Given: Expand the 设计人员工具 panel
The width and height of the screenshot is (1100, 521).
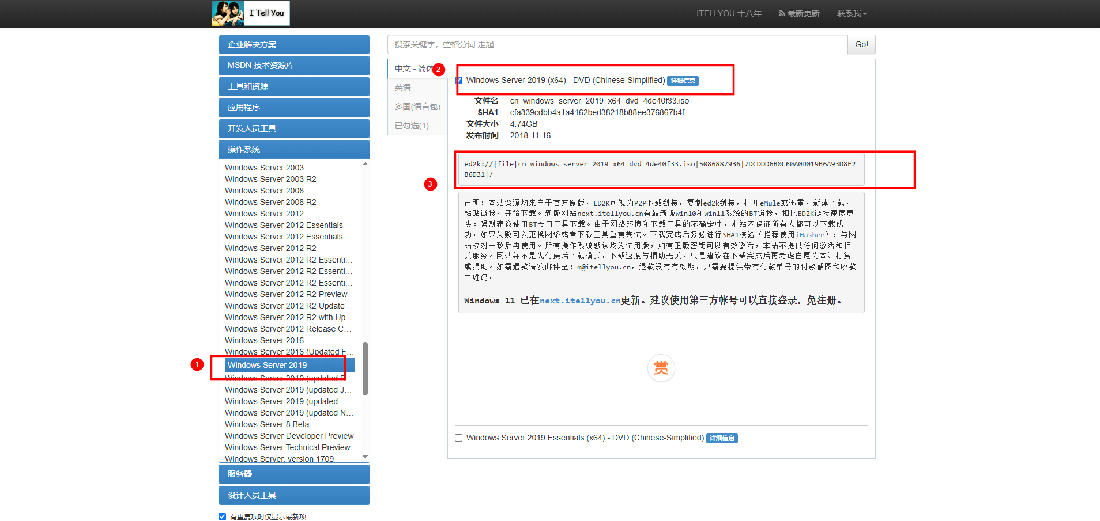Looking at the screenshot, I should pyautogui.click(x=294, y=495).
